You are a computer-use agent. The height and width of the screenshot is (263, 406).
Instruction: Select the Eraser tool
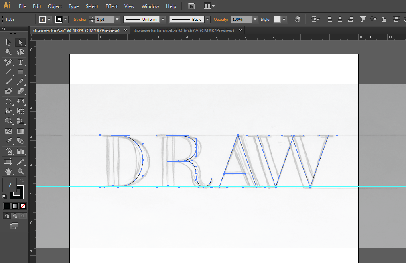tap(20, 91)
